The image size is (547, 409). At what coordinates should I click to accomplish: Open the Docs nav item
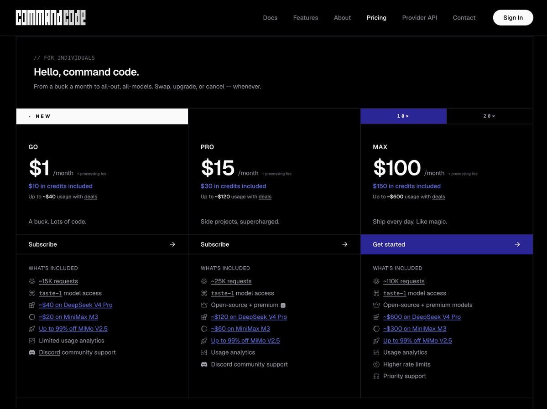[x=270, y=18]
